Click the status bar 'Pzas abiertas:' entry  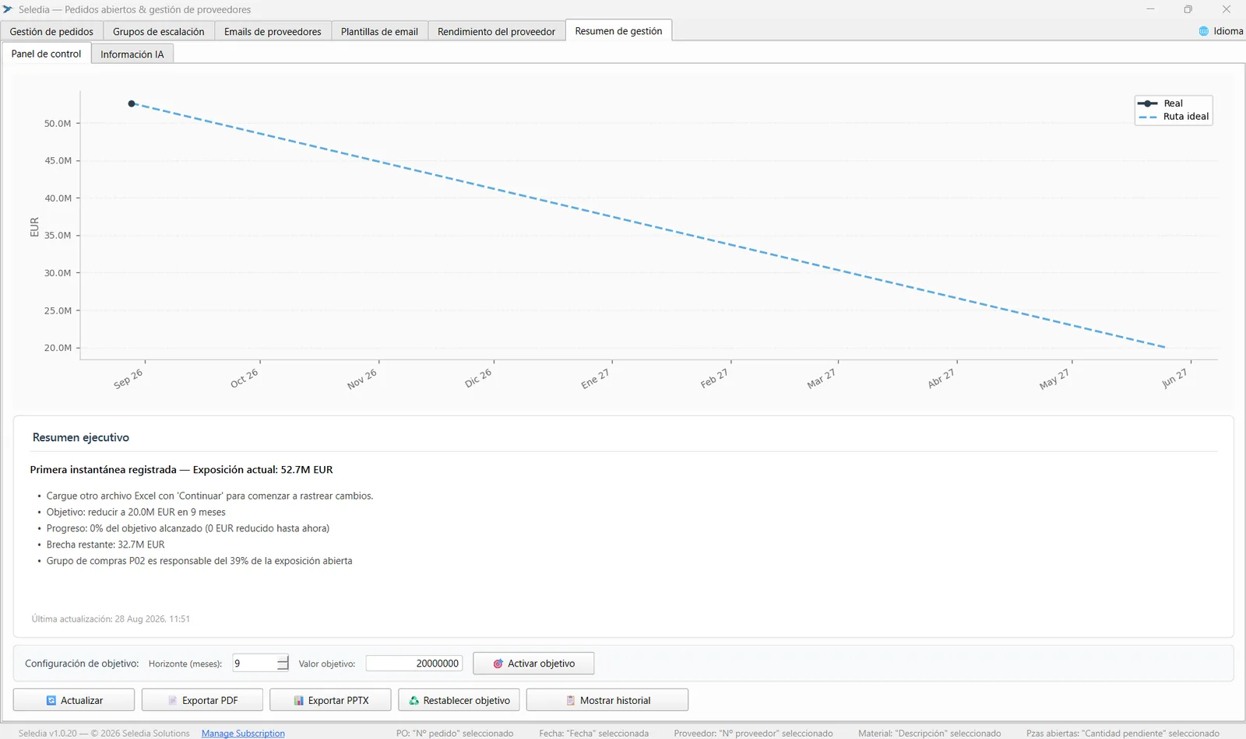click(x=1123, y=734)
